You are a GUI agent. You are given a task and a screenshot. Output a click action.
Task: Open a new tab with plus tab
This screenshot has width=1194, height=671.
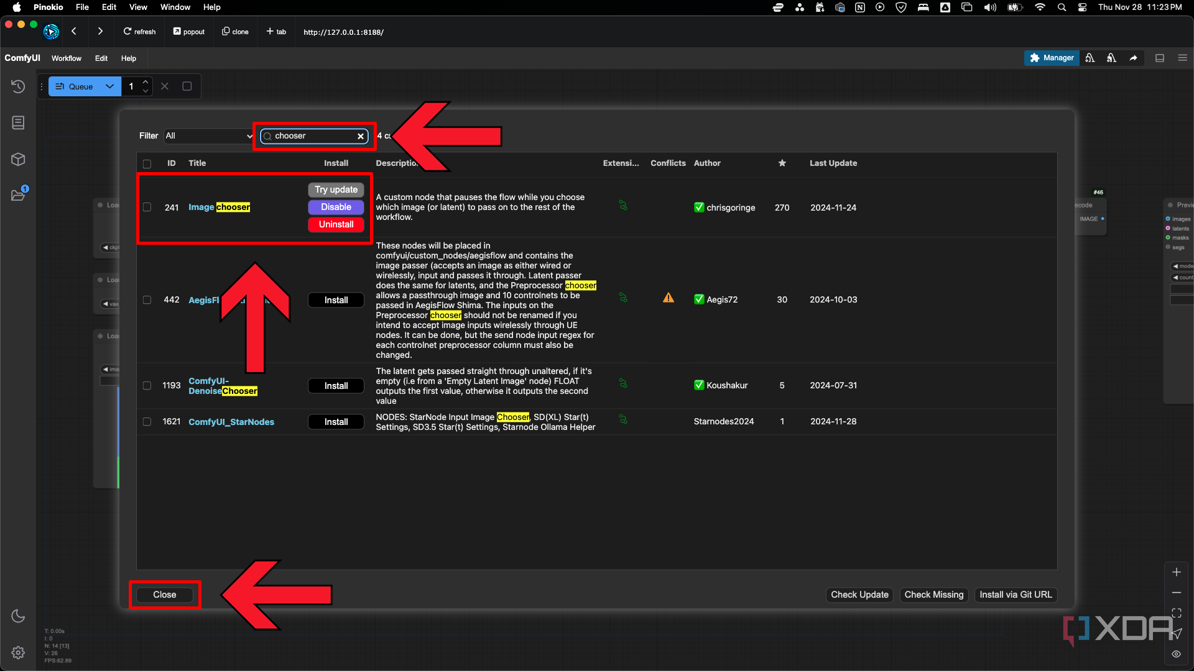[276, 32]
